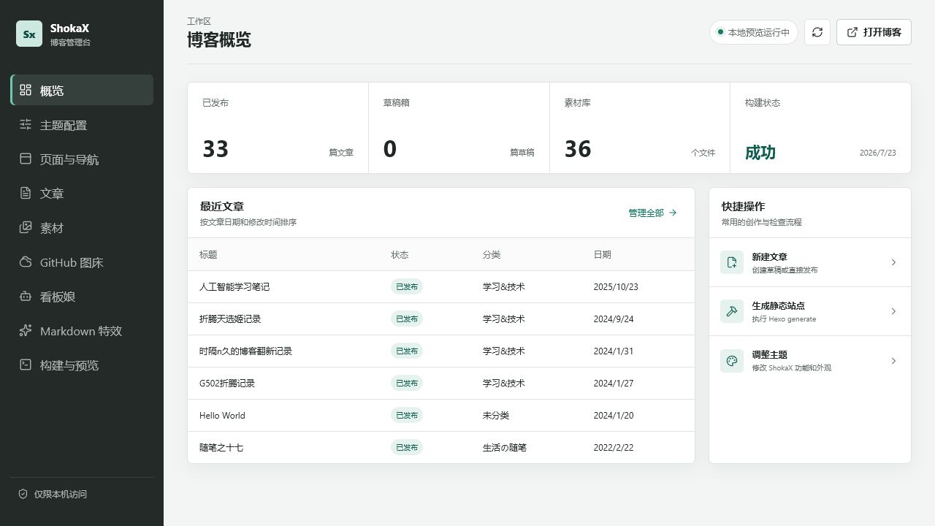Click article title G502折腾记录
Viewport: 935px width, 526px height.
click(227, 383)
